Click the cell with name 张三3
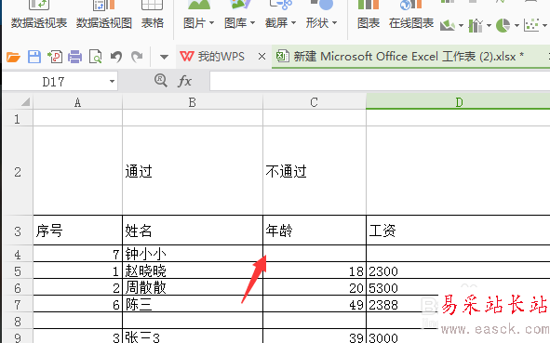 (x=193, y=336)
